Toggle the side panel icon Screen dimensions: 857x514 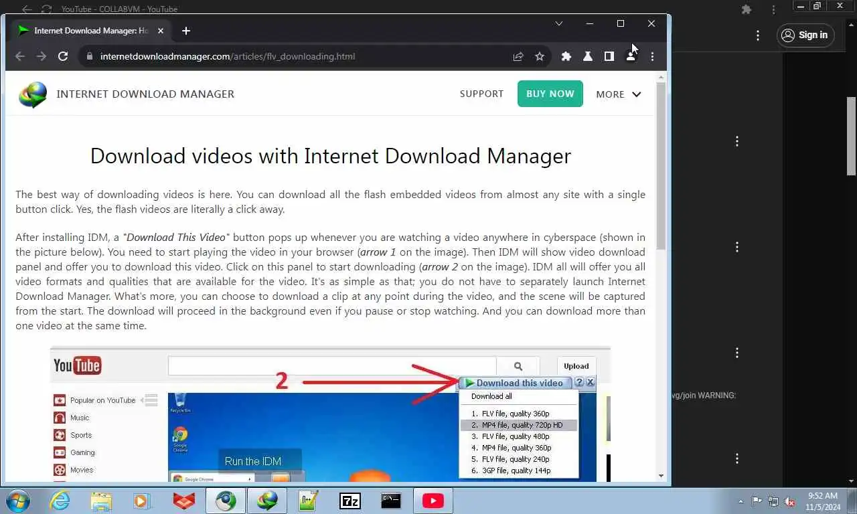pos(609,56)
